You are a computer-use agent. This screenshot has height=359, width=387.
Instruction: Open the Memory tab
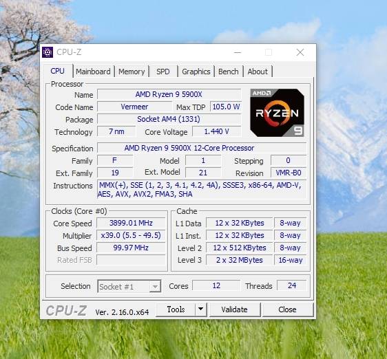(x=132, y=72)
